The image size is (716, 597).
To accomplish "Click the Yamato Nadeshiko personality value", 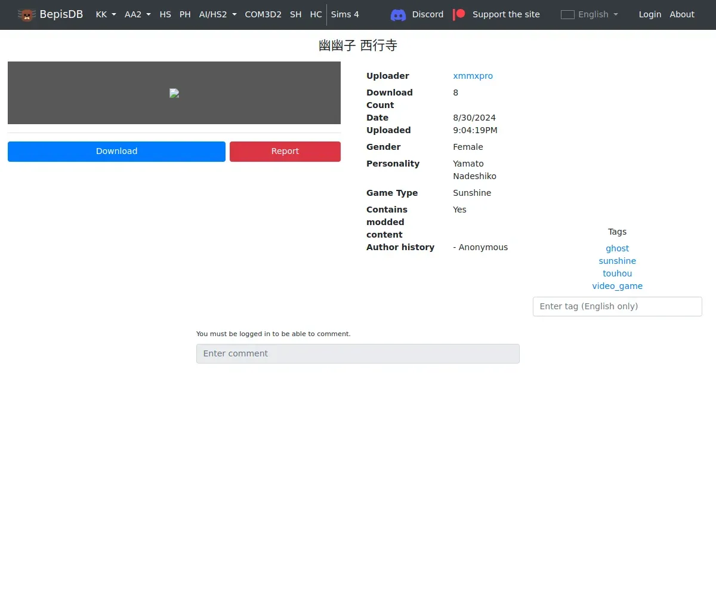I will click(475, 170).
